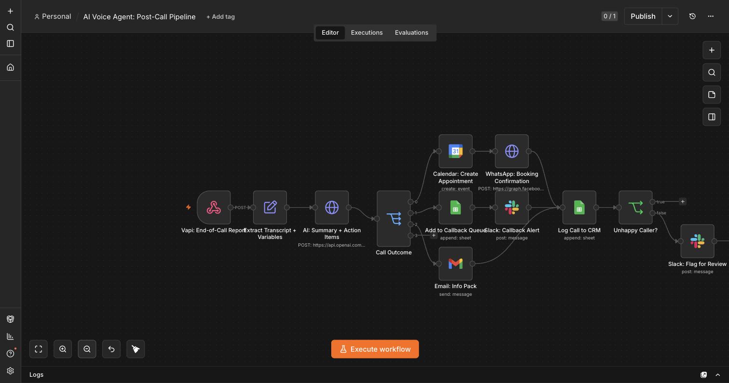Expand the Logs panel chevron
Screen dimensions: 729x383
[717, 374]
